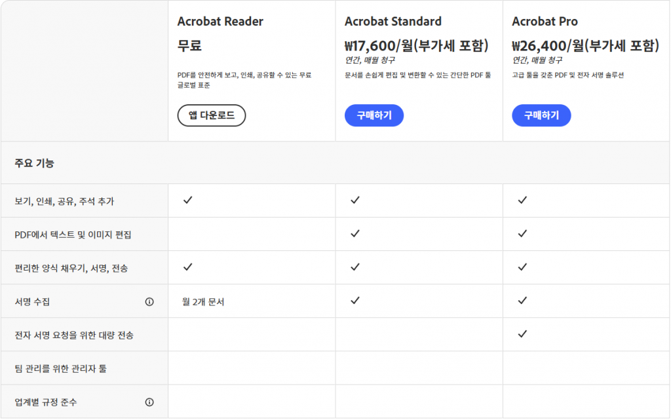The height and width of the screenshot is (420, 671).
Task: Select the Acrobat Reader column header
Action: [220, 21]
